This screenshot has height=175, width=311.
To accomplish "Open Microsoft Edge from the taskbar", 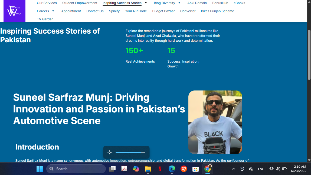I will (172, 169).
